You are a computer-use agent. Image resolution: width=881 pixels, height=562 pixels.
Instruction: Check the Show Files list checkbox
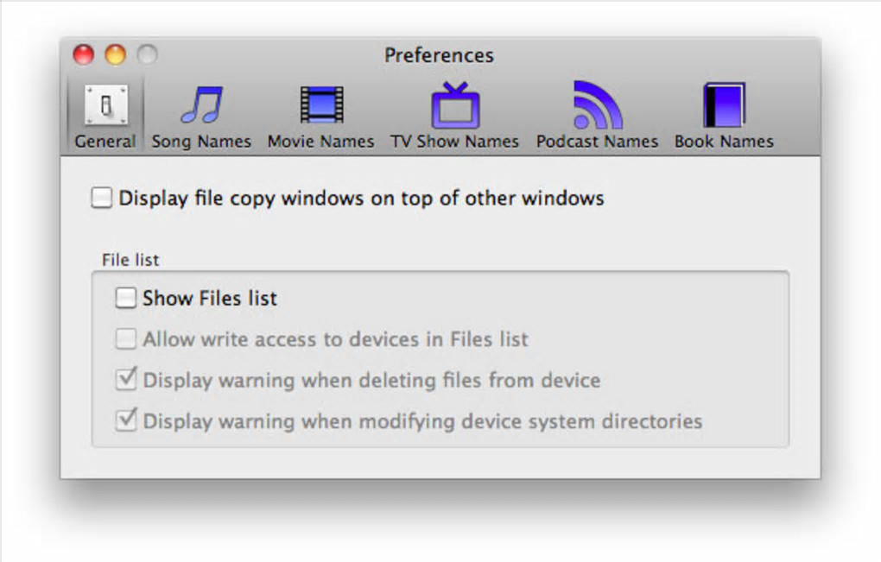(126, 299)
